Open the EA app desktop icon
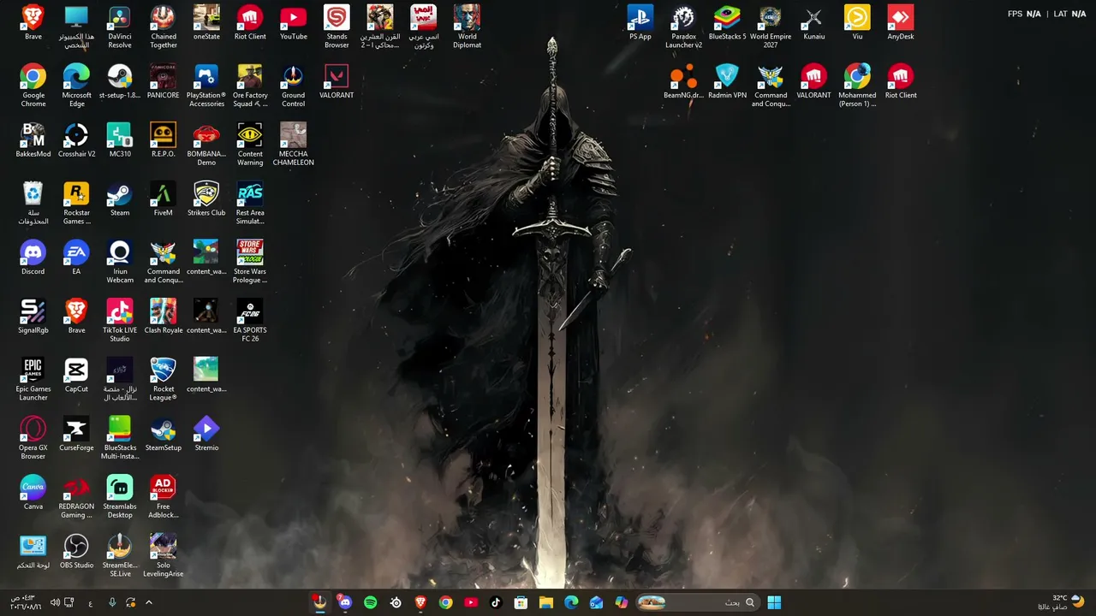Screen dimensions: 1096x616 (76, 258)
